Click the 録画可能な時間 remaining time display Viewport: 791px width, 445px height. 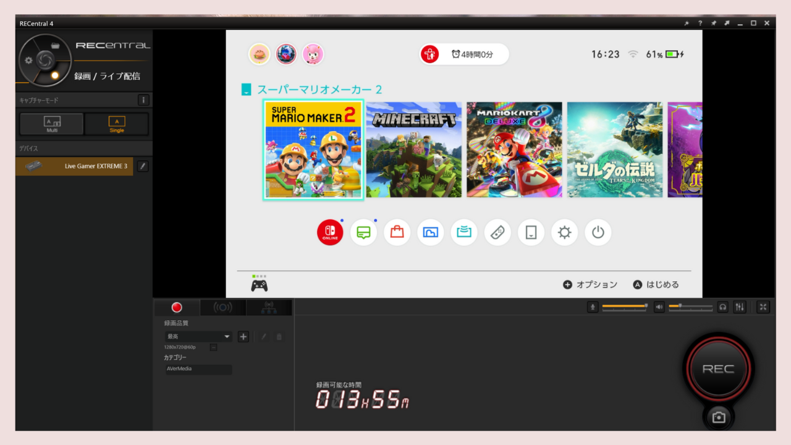coord(362,396)
